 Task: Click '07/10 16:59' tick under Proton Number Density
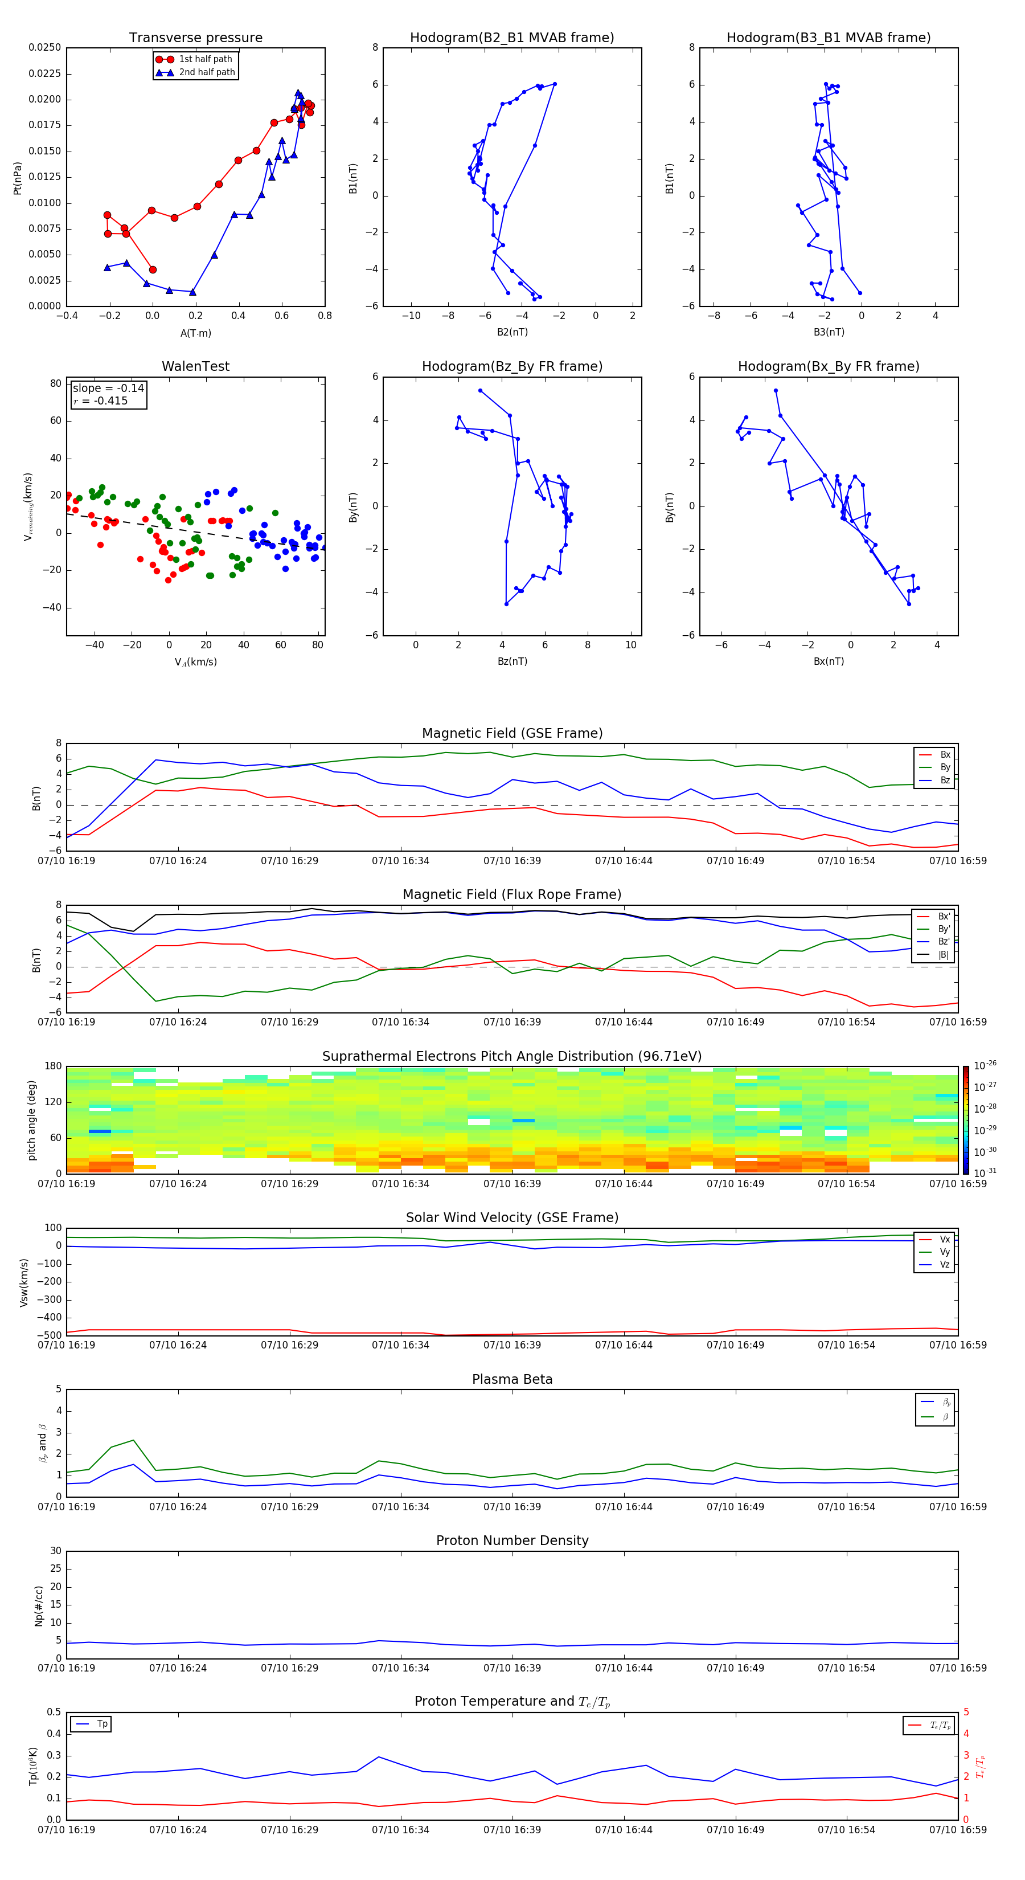pos(958,1668)
